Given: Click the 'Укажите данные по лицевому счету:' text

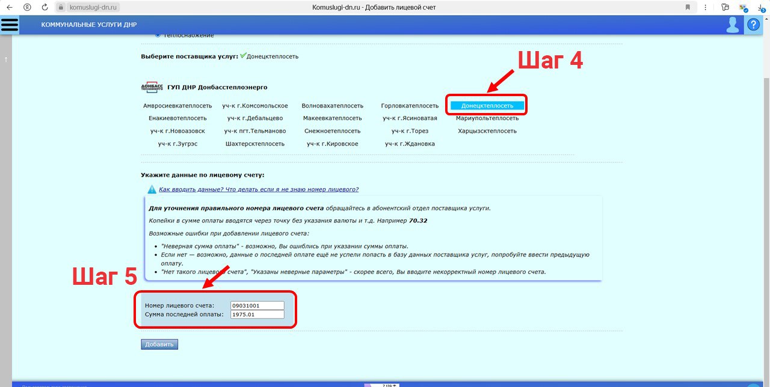Looking at the screenshot, I should 203,175.
